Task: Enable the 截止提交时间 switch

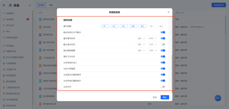Action: coord(163,45)
